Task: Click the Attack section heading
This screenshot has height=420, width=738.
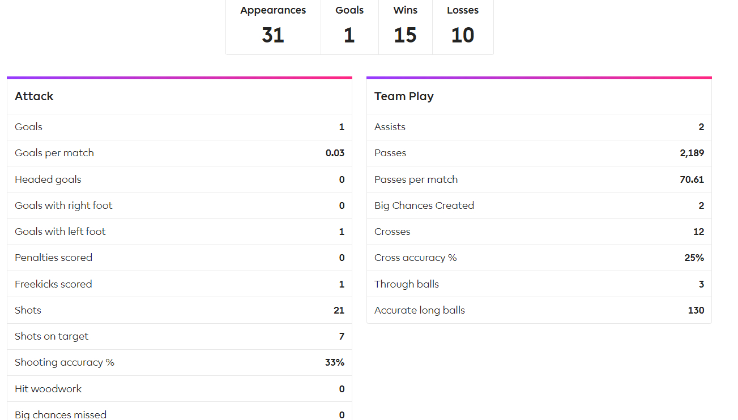Action: coord(34,96)
